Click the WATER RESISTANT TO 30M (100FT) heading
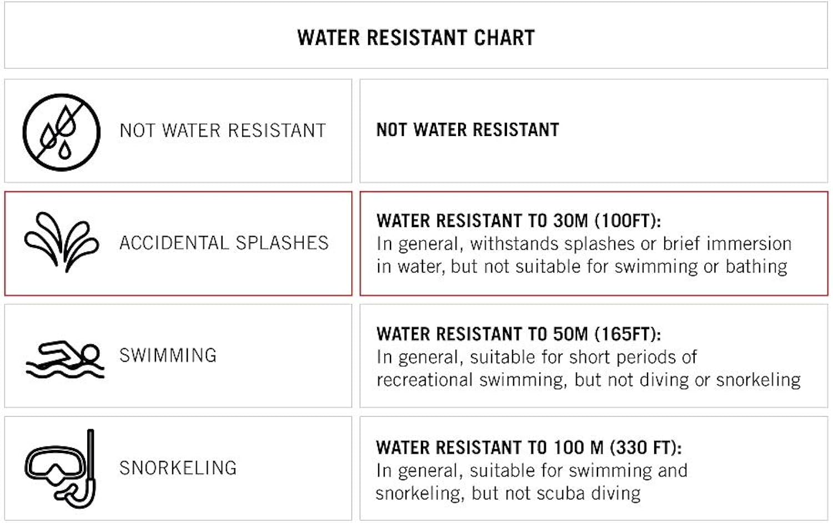Screen dimensions: 833x523 (519, 221)
